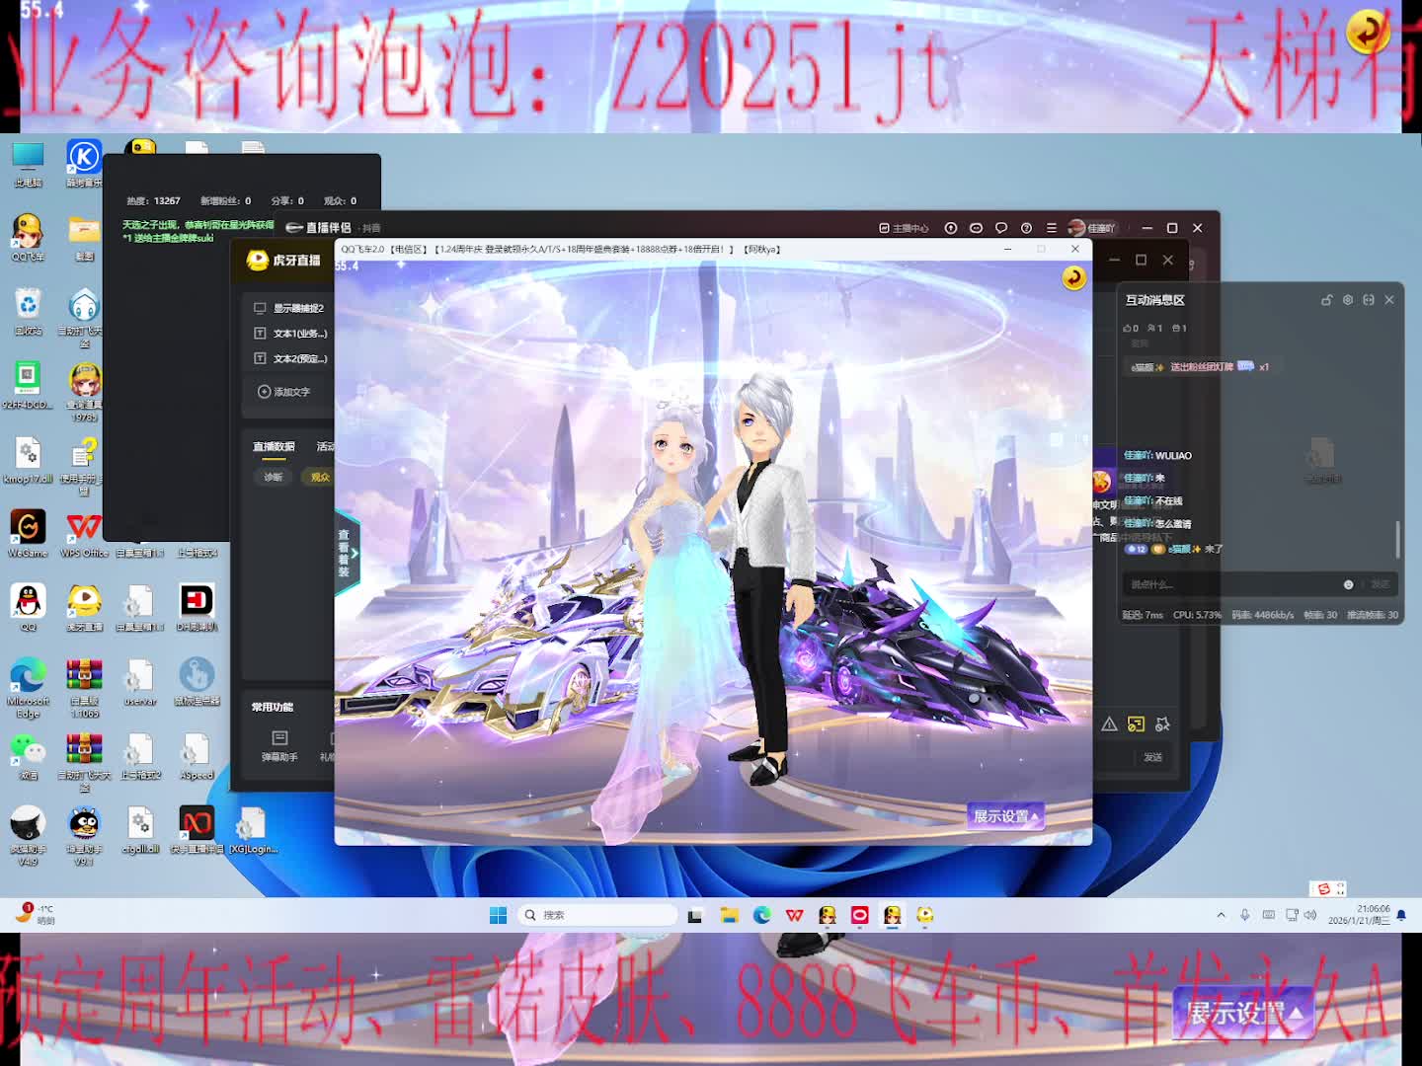The width and height of the screenshot is (1422, 1066).
Task: Click the help question mark icon
Action: click(1026, 228)
